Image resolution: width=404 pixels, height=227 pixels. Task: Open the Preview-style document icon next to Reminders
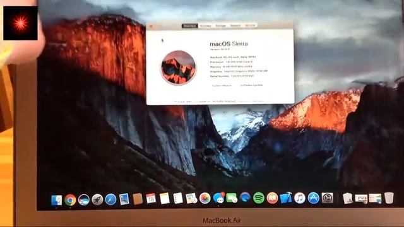click(191, 199)
